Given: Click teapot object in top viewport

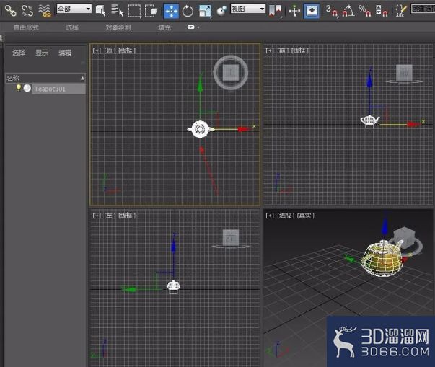Looking at the screenshot, I should (201, 129).
